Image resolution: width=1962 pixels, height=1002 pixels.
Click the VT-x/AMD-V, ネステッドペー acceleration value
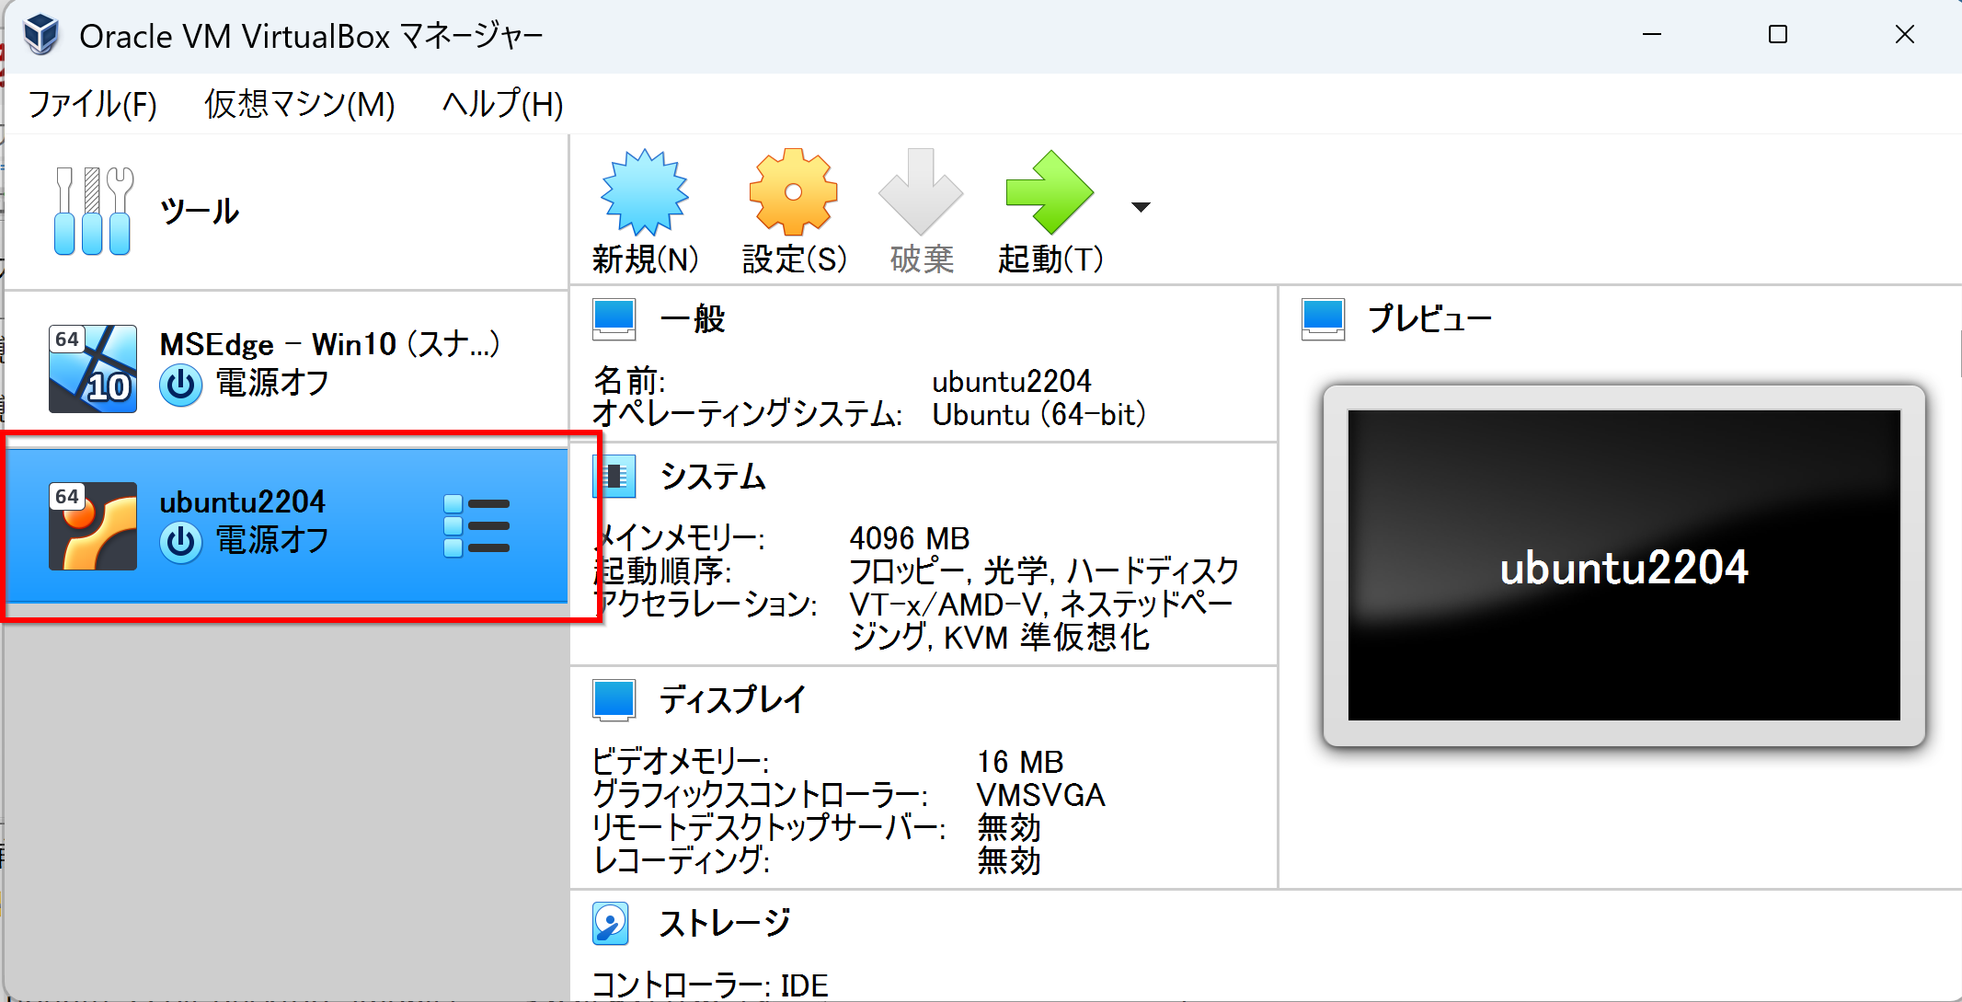tap(1040, 605)
